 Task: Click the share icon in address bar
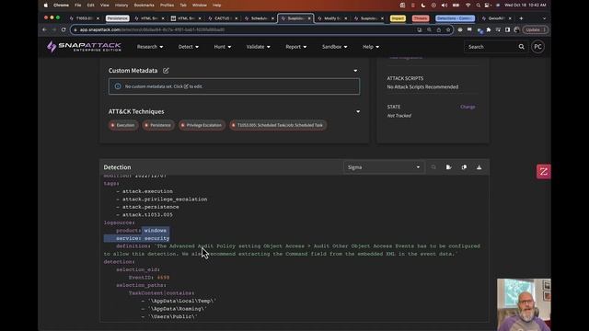[x=438, y=29]
